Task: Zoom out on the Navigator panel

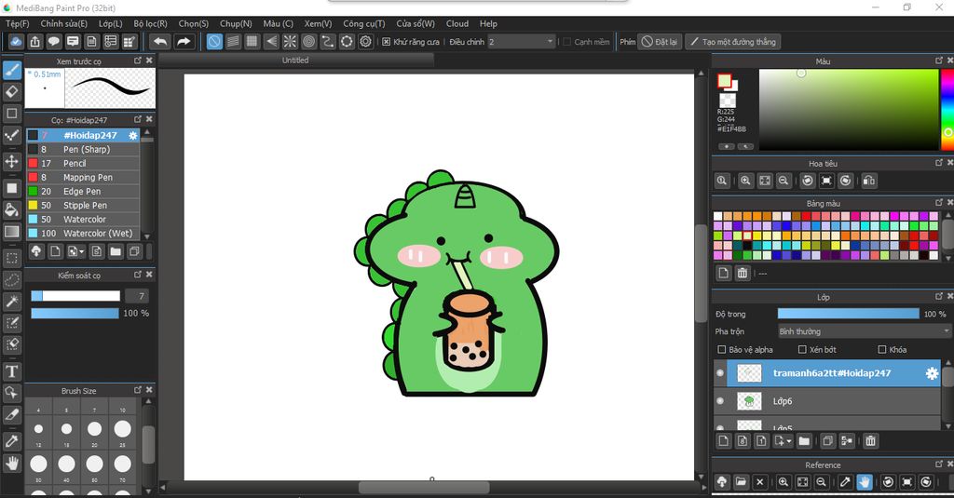Action: coord(784,181)
